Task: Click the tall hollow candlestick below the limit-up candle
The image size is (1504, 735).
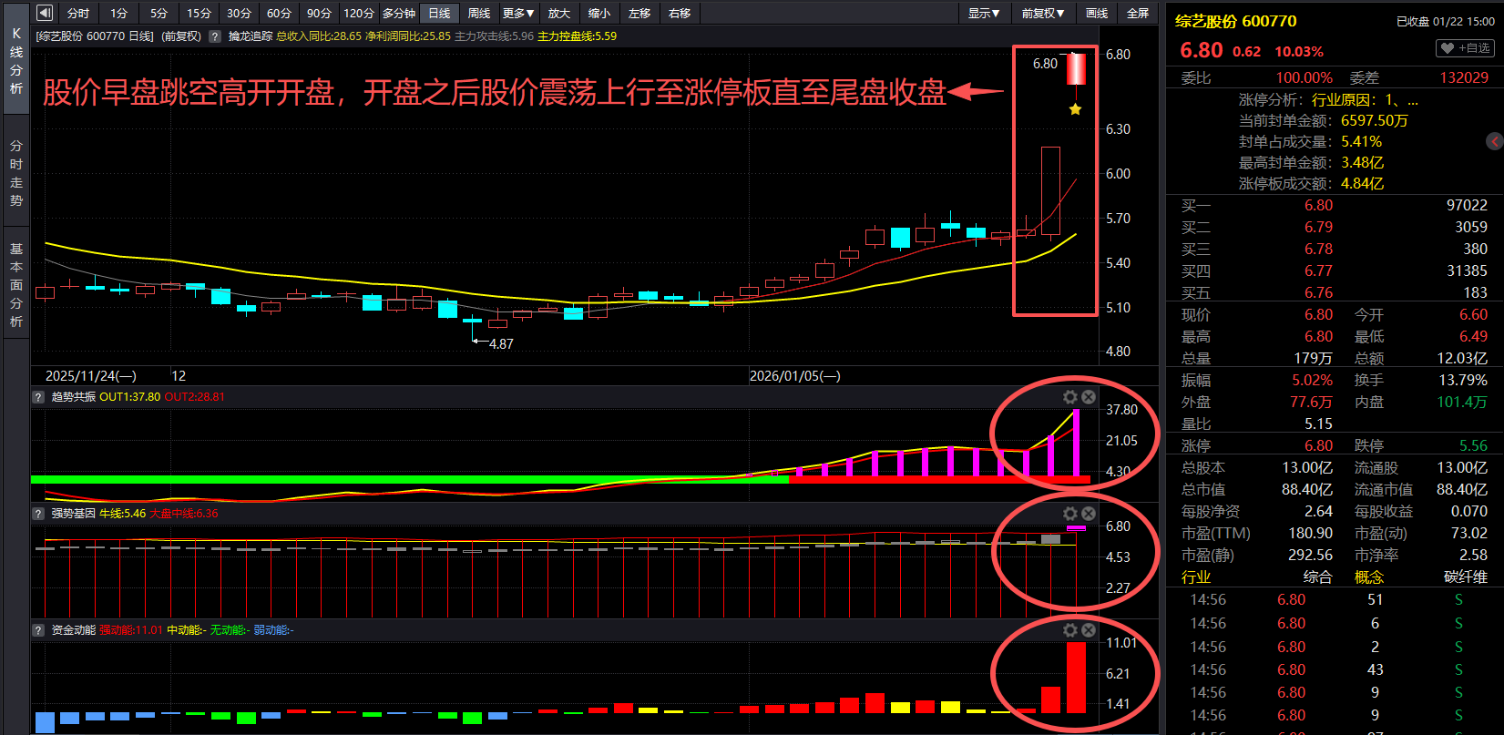Action: click(x=1050, y=191)
